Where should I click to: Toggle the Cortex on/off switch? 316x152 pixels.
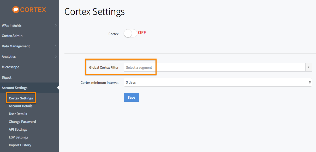(x=130, y=33)
